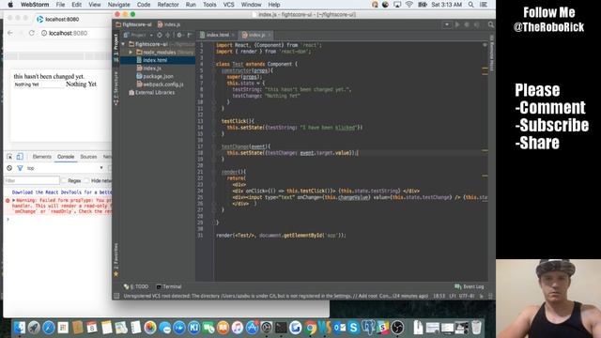Open the Event Log

pyautogui.click(x=470, y=286)
